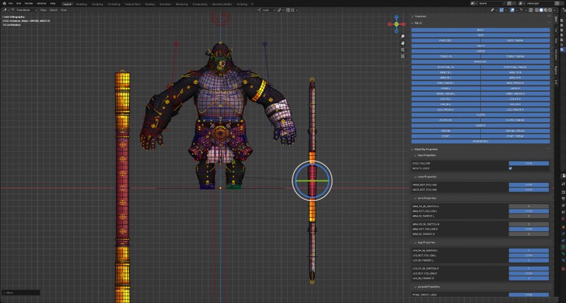Viewport: 566px width, 303px height.
Task: Toggle the viewport gizmo display icon
Action: pyautogui.click(x=501, y=10)
